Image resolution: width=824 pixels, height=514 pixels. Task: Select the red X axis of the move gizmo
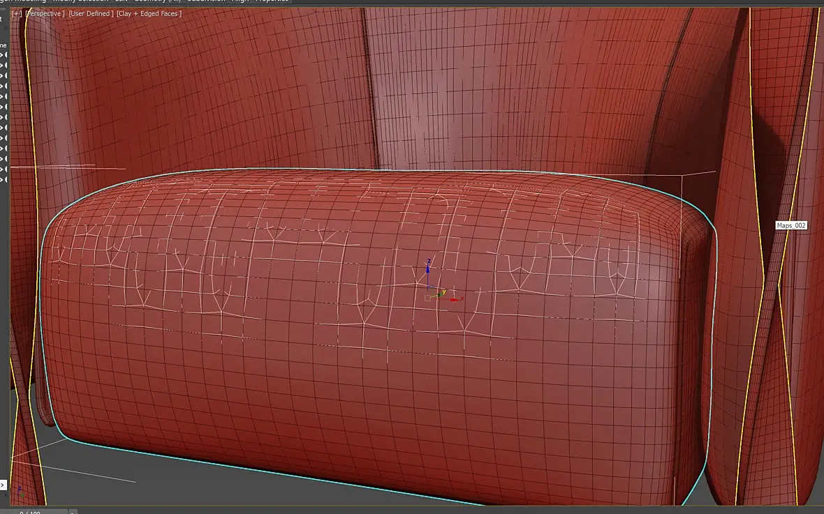455,299
